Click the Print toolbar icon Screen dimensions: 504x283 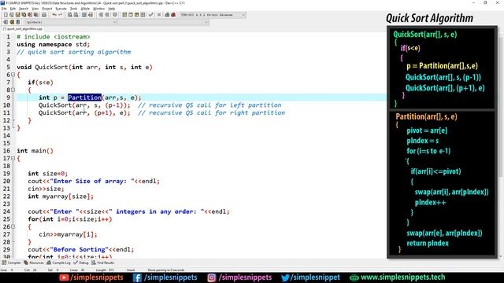[x=44, y=15]
